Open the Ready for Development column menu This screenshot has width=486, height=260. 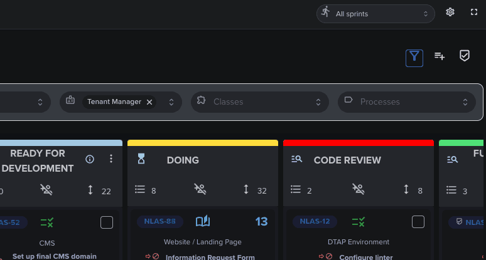click(111, 159)
